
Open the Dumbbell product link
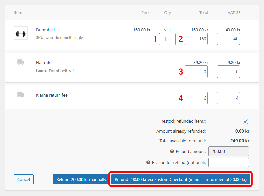pyautogui.click(x=45, y=30)
